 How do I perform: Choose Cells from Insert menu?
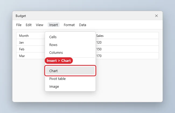70,37
